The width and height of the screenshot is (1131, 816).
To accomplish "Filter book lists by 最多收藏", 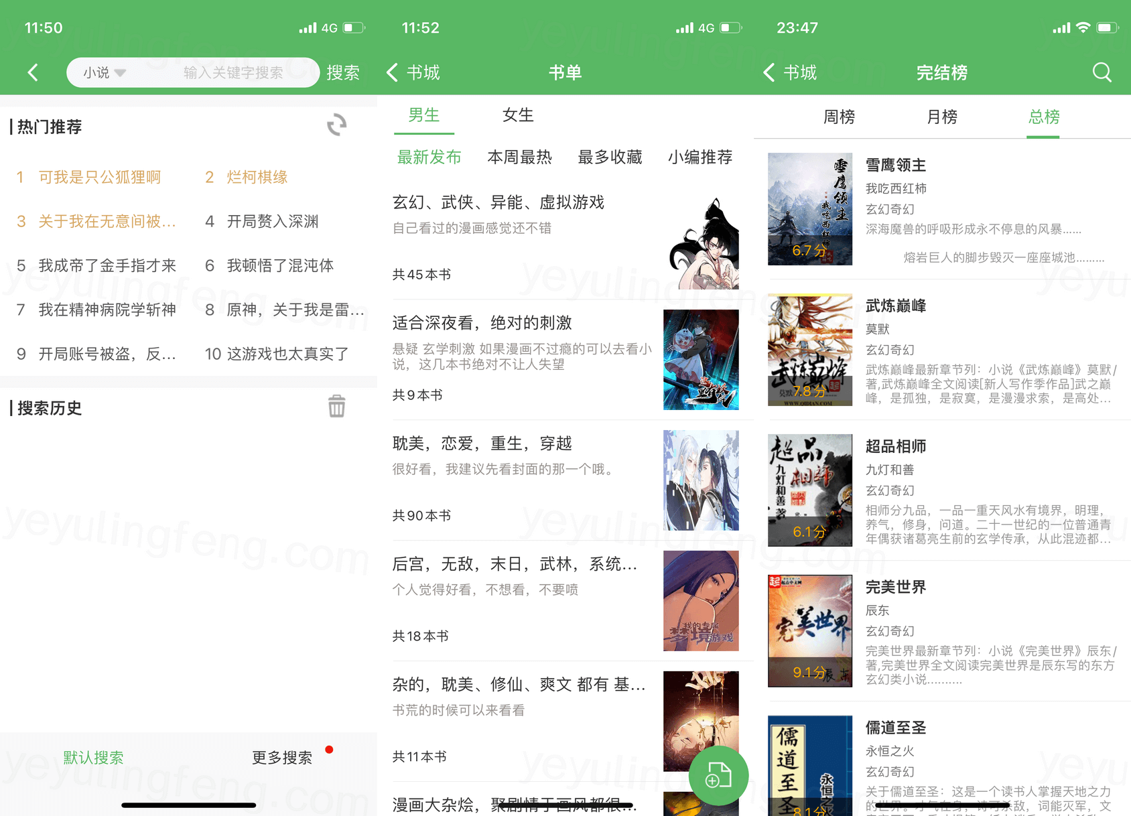I will tap(610, 157).
